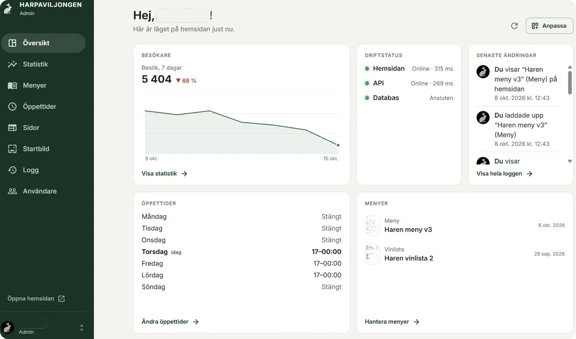Click Ändra öppettider link
Viewport: 576px width, 339px height.
170,322
